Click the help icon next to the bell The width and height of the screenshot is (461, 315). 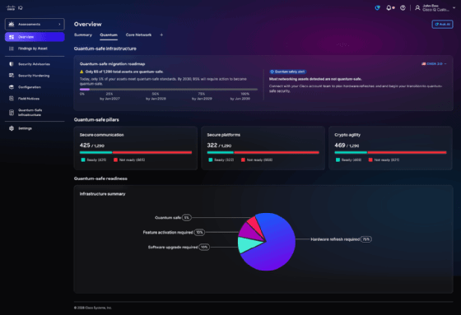coord(403,8)
